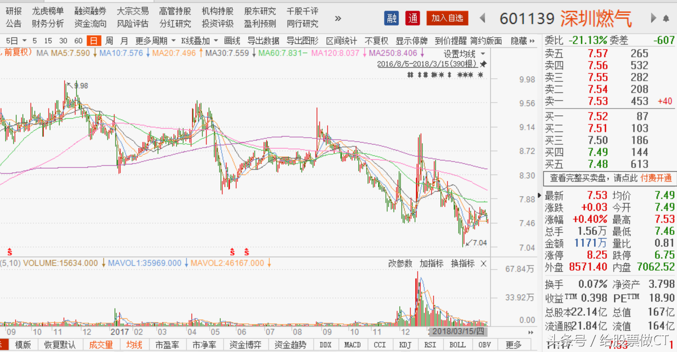The image size is (677, 352).
Task: Switch chart to 15-minute period
Action: pyautogui.click(x=48, y=41)
